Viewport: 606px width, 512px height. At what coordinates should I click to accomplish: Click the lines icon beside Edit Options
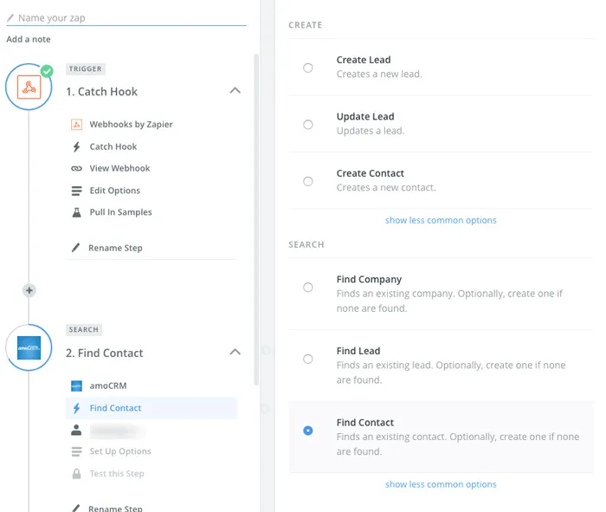76,191
